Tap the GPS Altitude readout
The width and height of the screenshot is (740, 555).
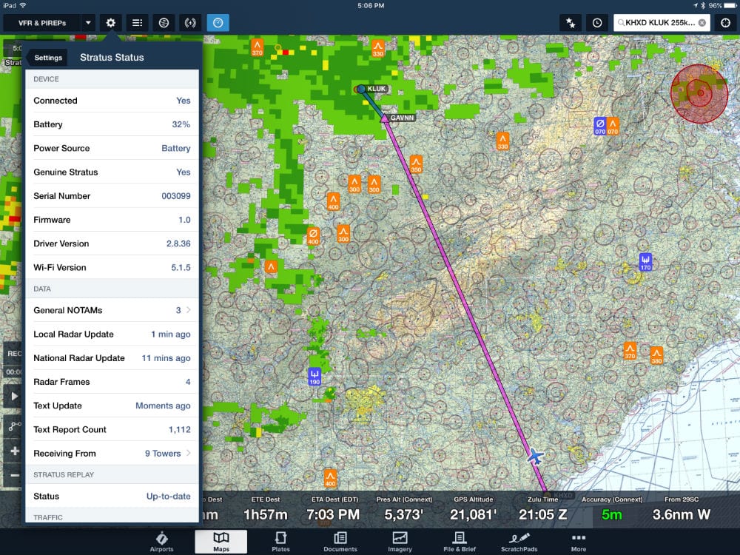[474, 510]
